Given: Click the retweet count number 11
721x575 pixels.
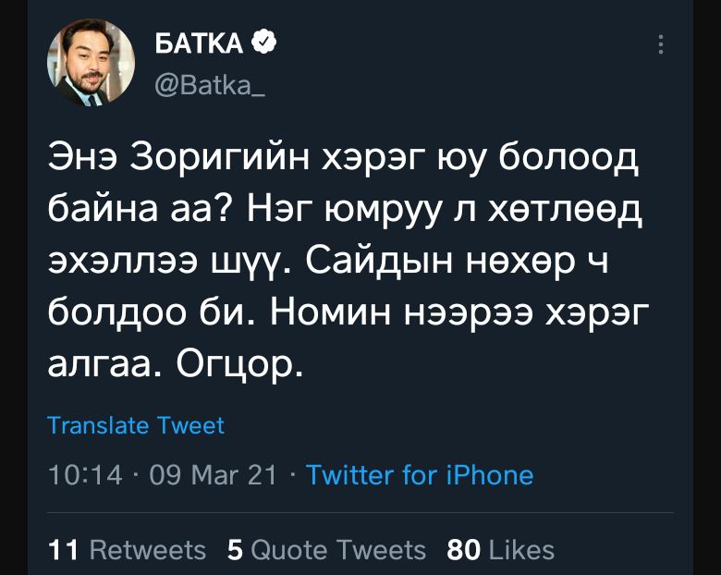Looking at the screenshot, I should pyautogui.click(x=63, y=550).
